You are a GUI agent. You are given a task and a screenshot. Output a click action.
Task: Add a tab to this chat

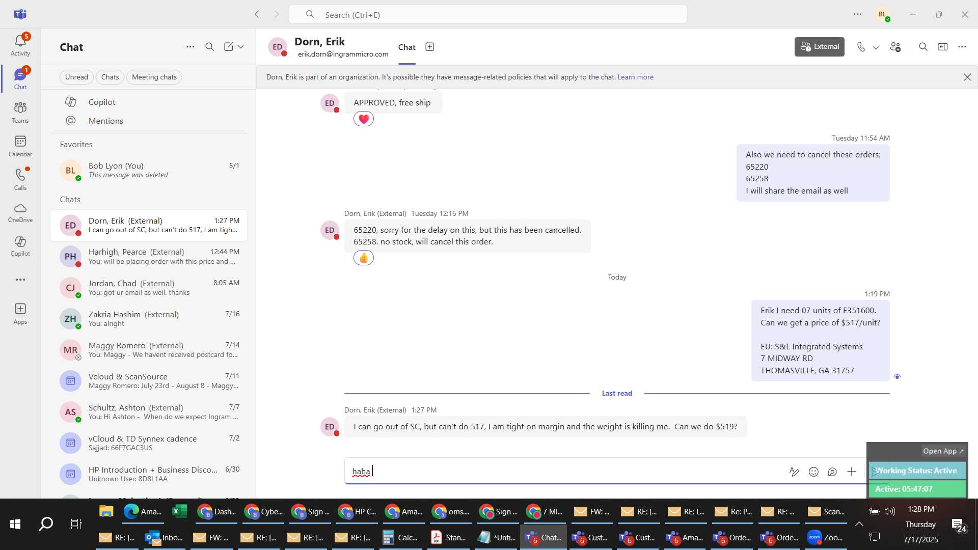coord(430,47)
